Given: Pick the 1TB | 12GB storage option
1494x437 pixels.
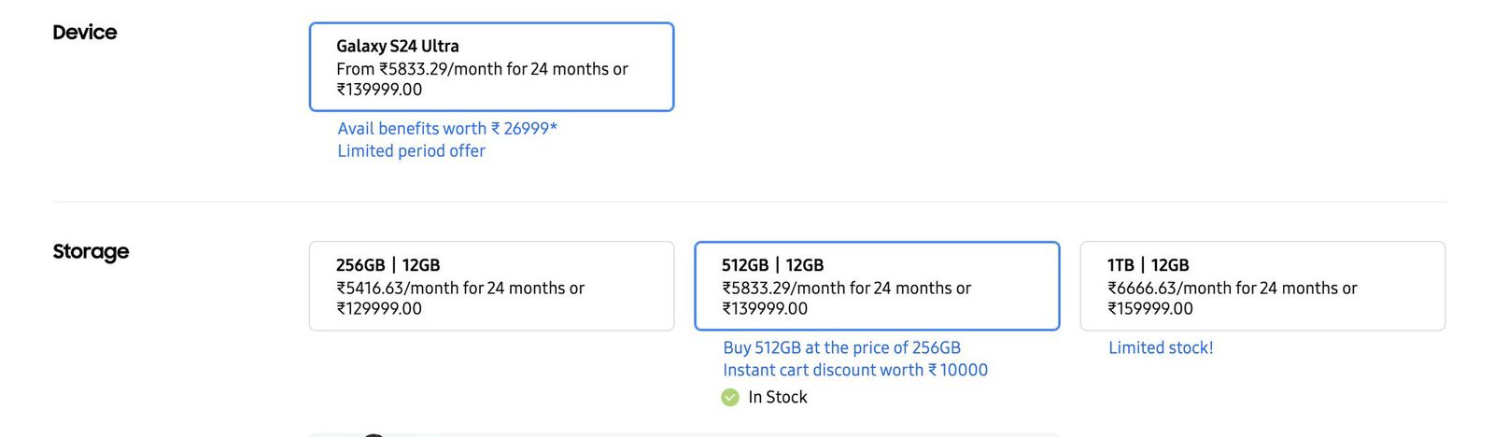Looking at the screenshot, I should tap(1261, 286).
